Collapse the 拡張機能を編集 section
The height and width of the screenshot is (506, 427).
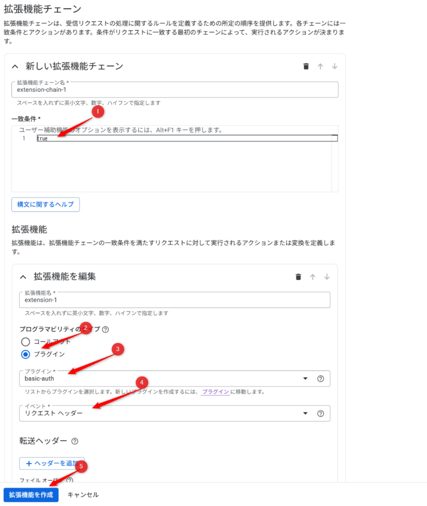(23, 277)
